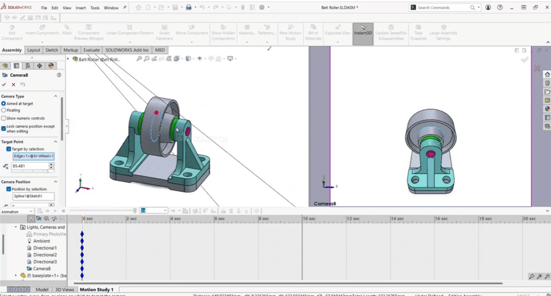Uncheck Target by selection checkbox
The width and height of the screenshot is (551, 296).
9,149
